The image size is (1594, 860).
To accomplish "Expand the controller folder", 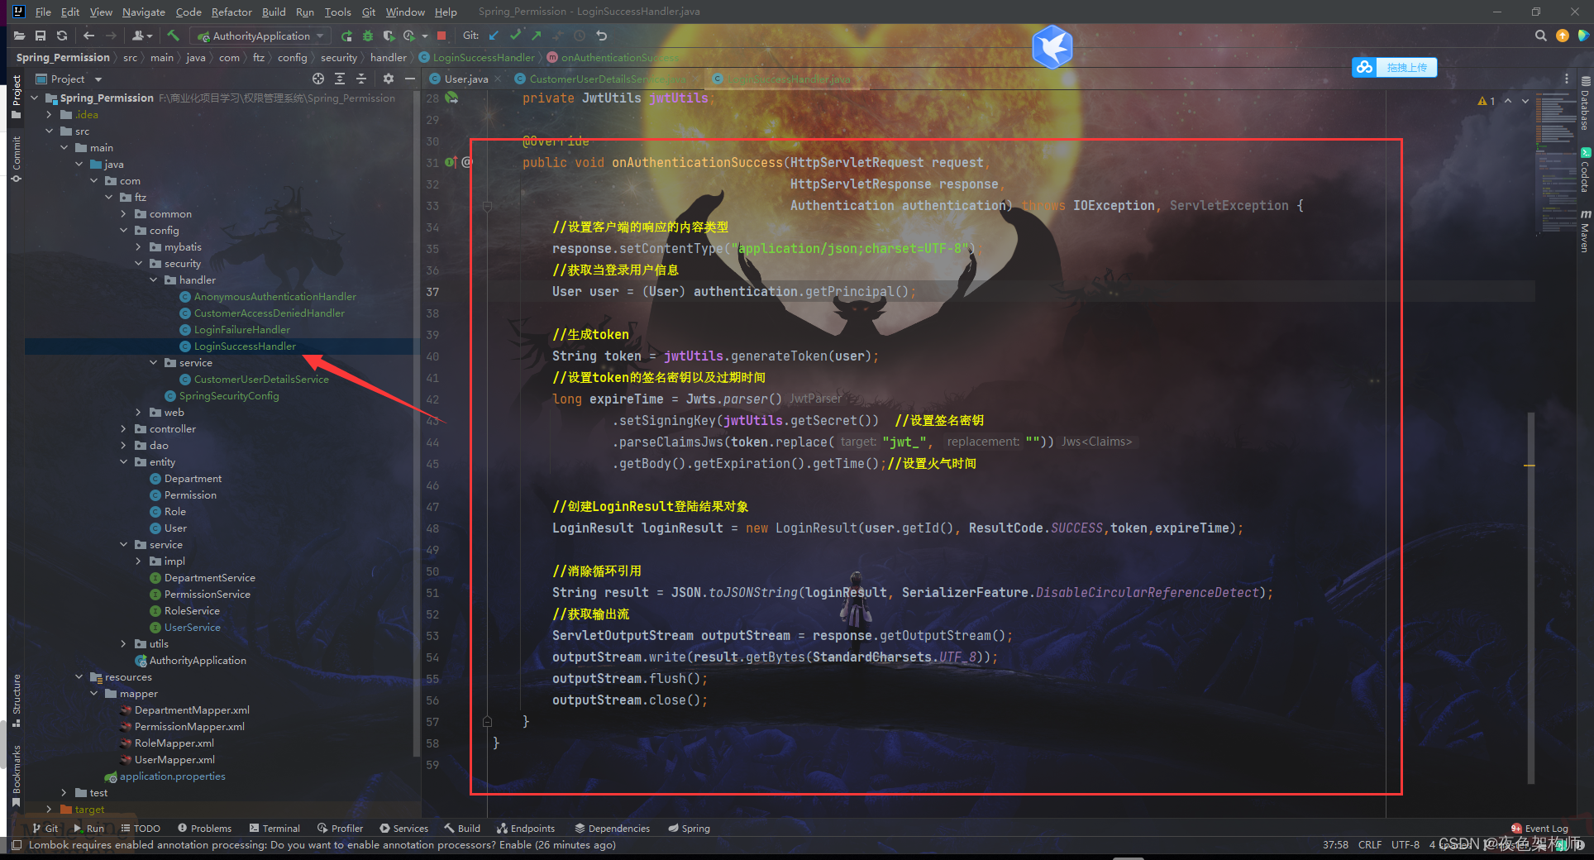I will [x=124, y=428].
